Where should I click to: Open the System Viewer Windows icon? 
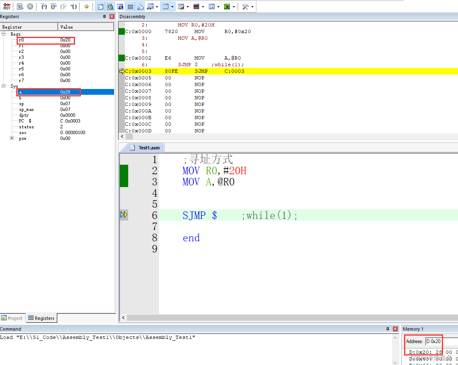coord(227,6)
